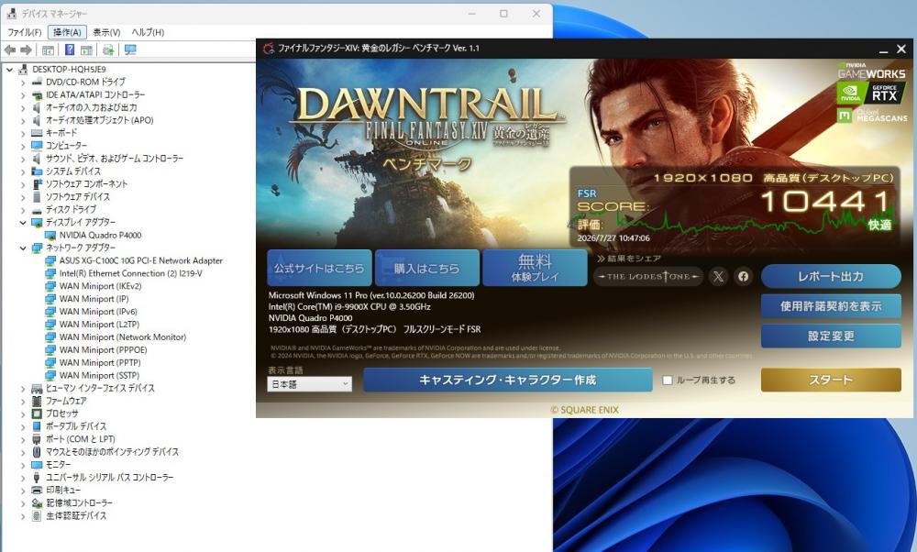This screenshot has height=552, width=917.
Task: Click the モニター device icon
Action: click(x=37, y=465)
